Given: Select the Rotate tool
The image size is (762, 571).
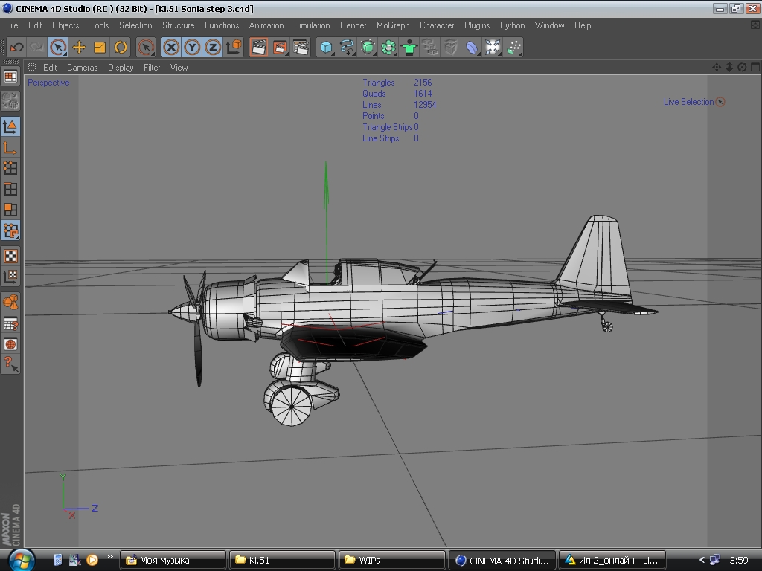Looking at the screenshot, I should pos(121,47).
